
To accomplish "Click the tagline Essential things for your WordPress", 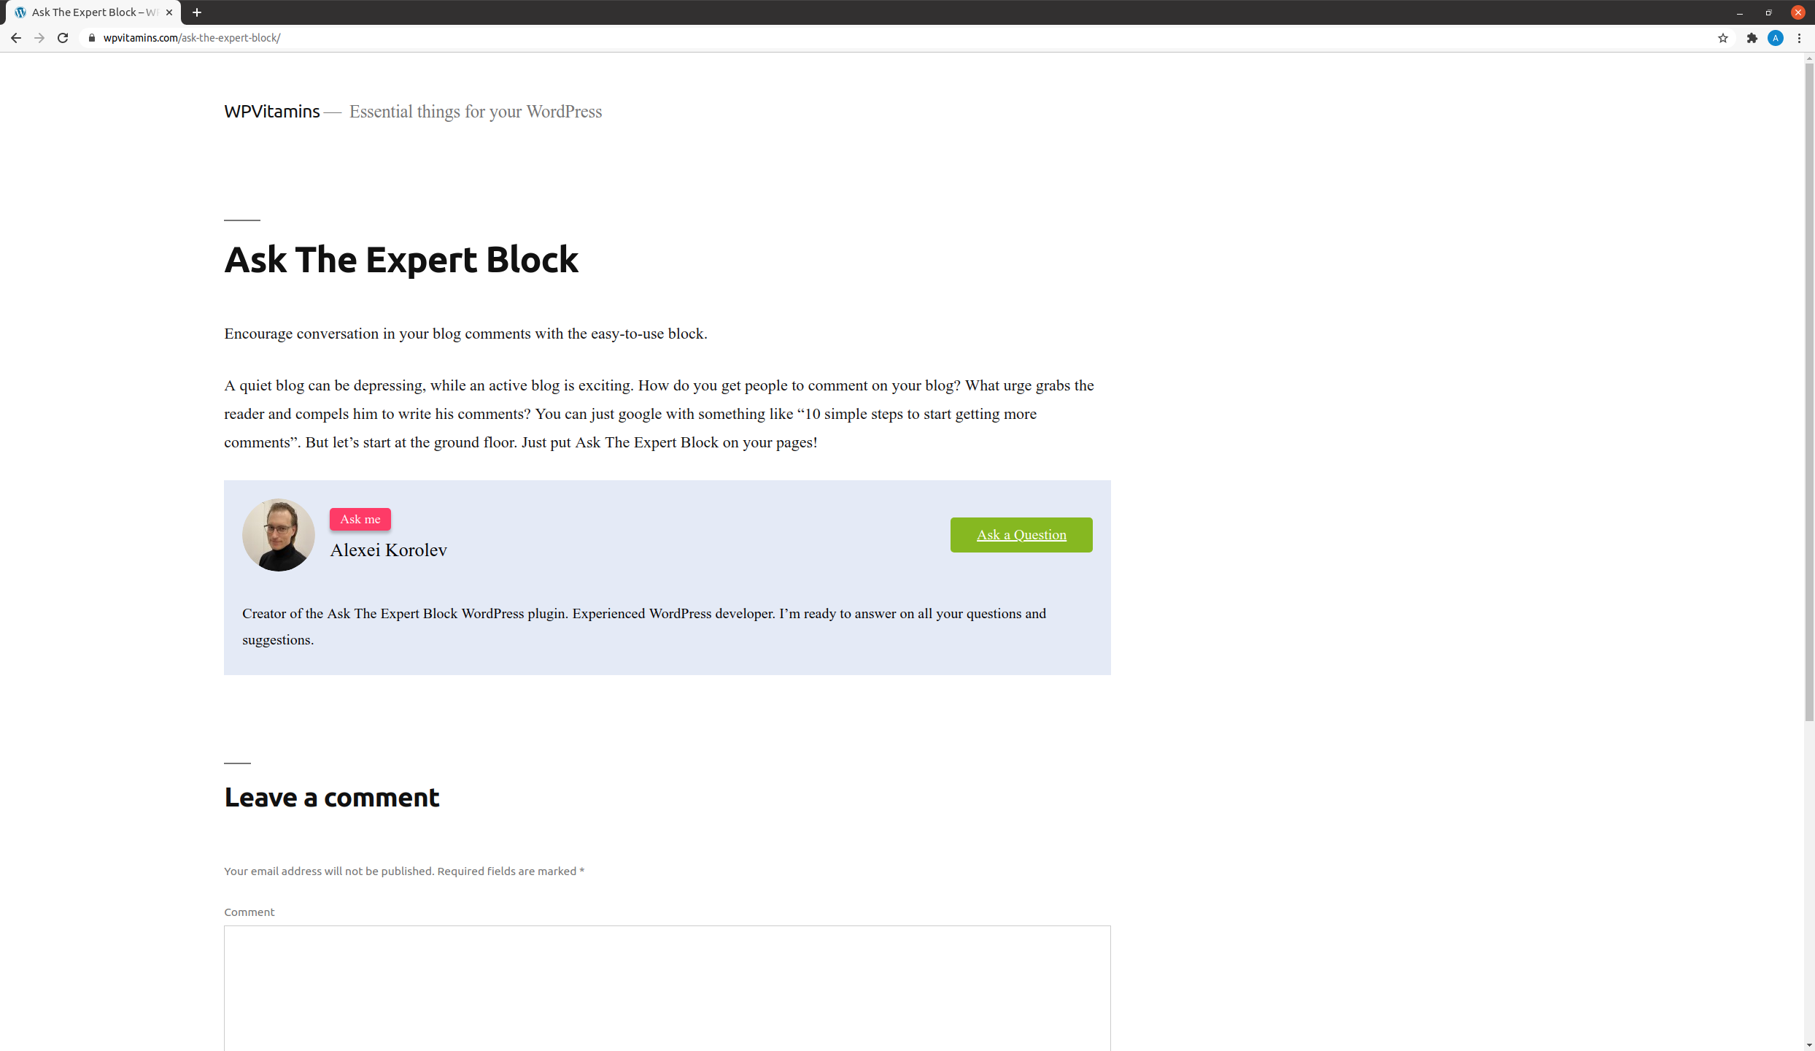I will pyautogui.click(x=476, y=112).
